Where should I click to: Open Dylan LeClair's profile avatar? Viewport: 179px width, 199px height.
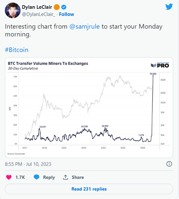(x=13, y=10)
